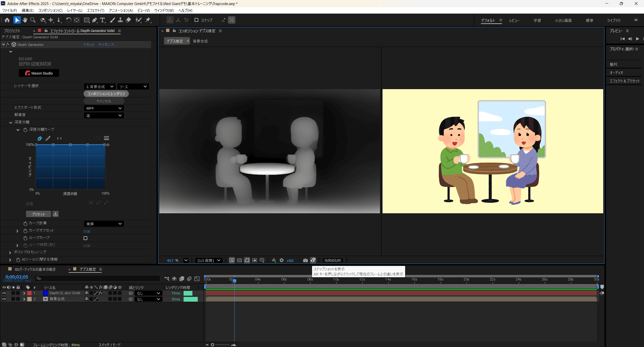Click the リセット link for Depth Generator
644x347 pixels.
point(89,45)
